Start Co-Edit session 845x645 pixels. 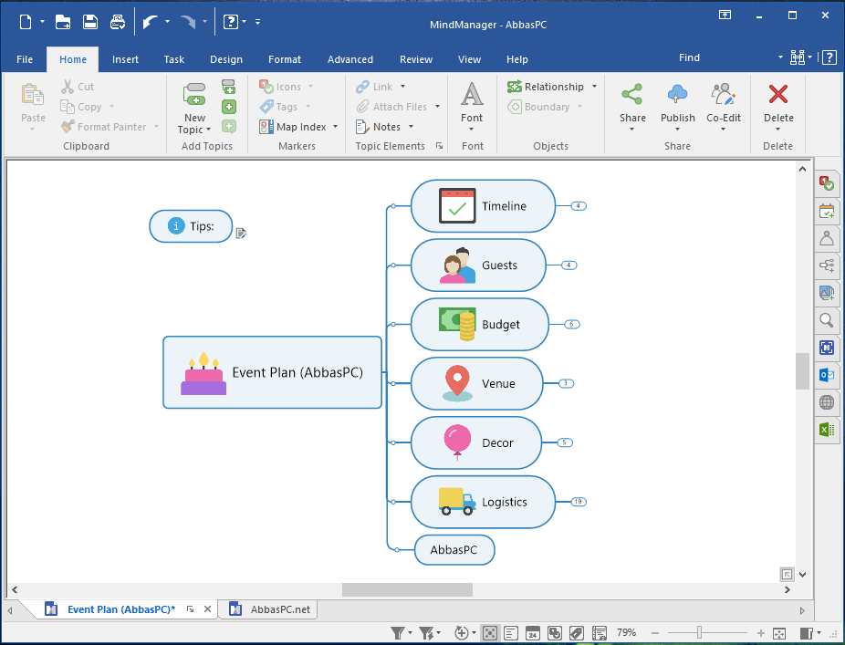point(724,94)
